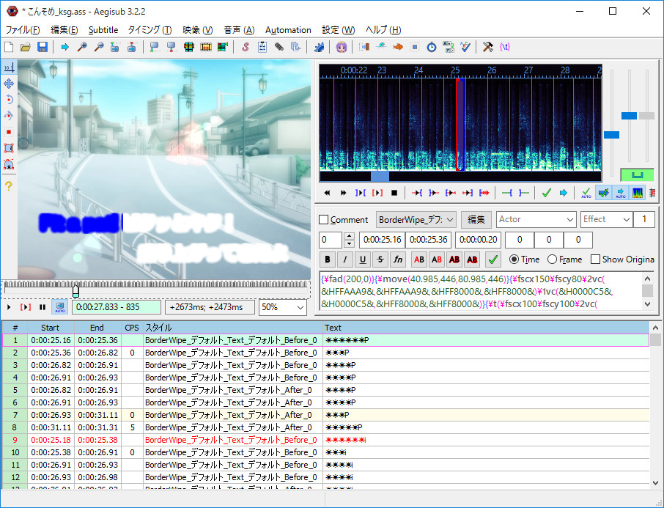Screen dimensions: 664x508
Task: Play video with the play triangle button
Action: 9,307
